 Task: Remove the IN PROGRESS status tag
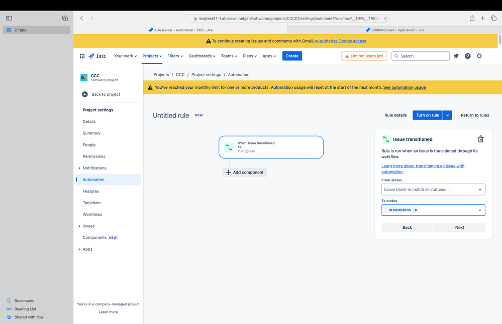[x=416, y=210]
